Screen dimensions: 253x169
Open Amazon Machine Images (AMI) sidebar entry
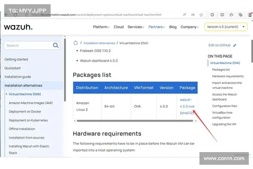pyautogui.click(x=31, y=103)
